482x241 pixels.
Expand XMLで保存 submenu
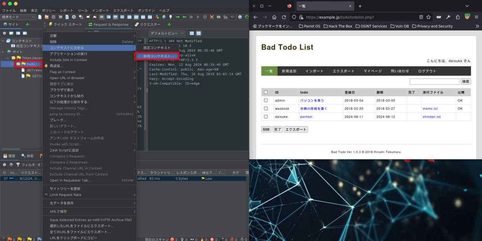[89, 211]
